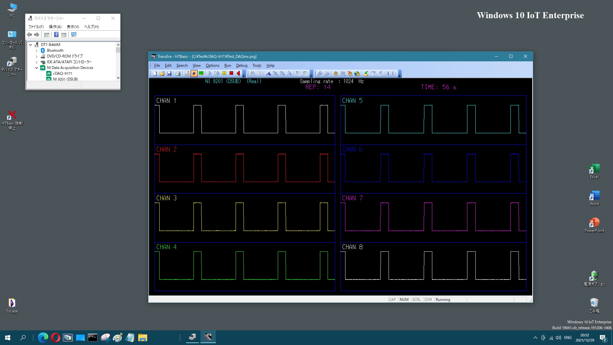Run the program with the play arrow
Screen dimensions: 613x345
210,73
